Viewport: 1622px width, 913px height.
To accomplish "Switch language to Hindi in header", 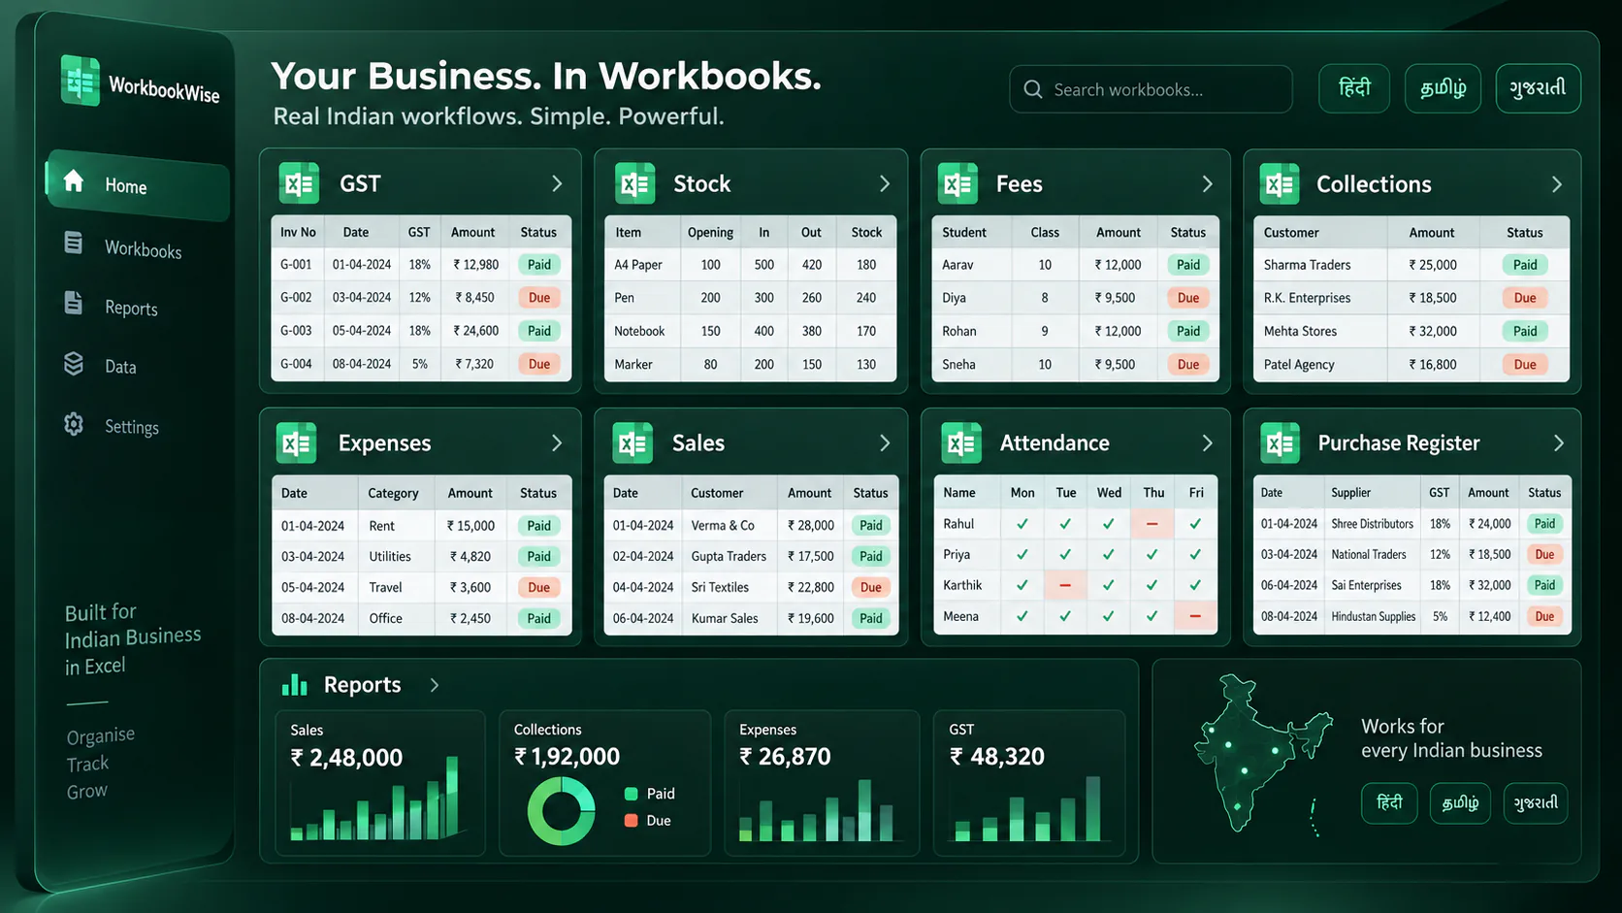I will (1354, 88).
